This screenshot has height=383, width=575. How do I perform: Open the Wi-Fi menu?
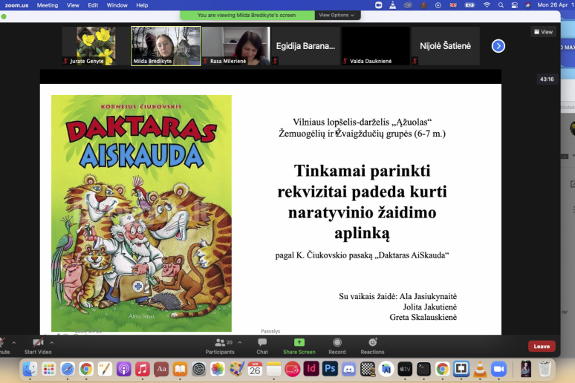click(x=487, y=5)
